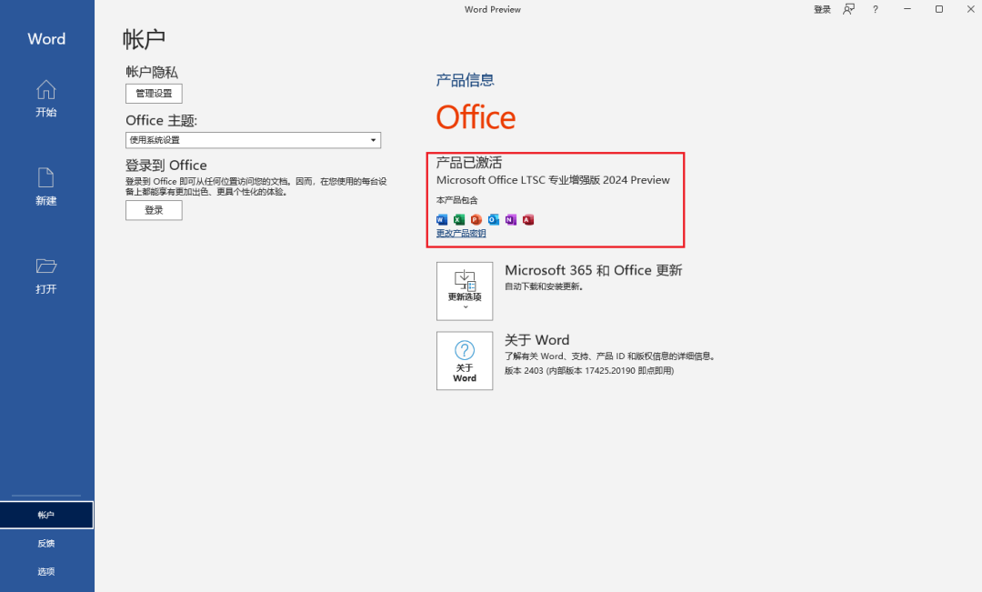The height and width of the screenshot is (592, 982).
Task: Click the 版本 2403 build number text
Action: click(589, 371)
